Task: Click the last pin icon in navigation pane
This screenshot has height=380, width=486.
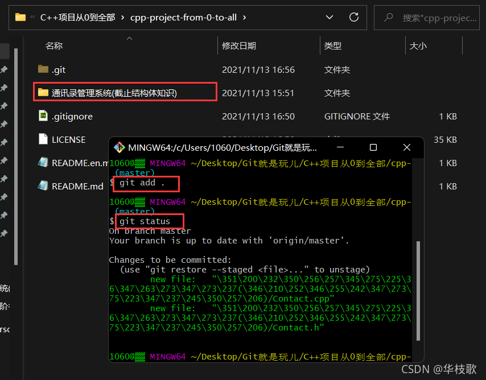Action: tap(4, 233)
